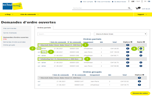Click move-up icon for order 000031247
152x96 pixels.
click(x=139, y=81)
